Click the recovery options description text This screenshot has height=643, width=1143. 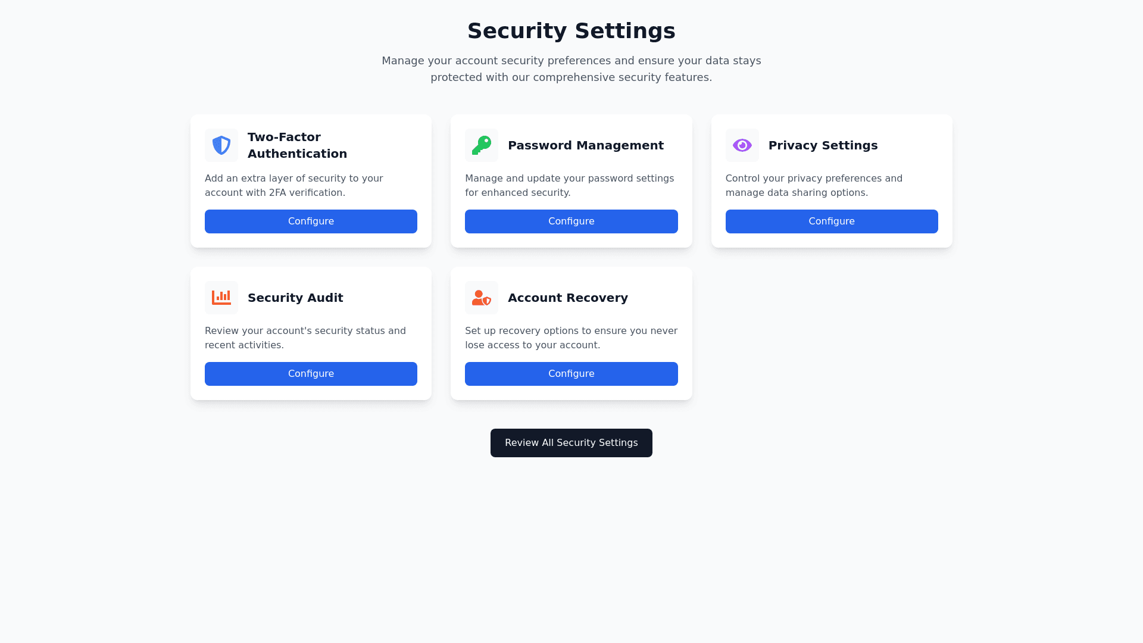[x=571, y=338]
